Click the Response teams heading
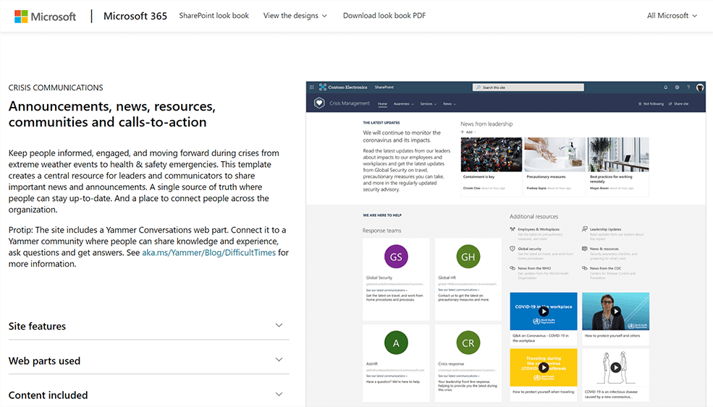Viewport: 713px width, 407px height. (381, 231)
